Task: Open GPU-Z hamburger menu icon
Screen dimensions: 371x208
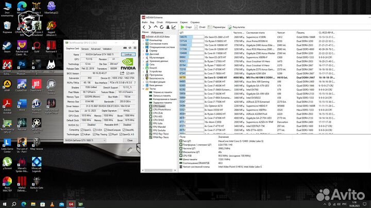Action: point(135,48)
